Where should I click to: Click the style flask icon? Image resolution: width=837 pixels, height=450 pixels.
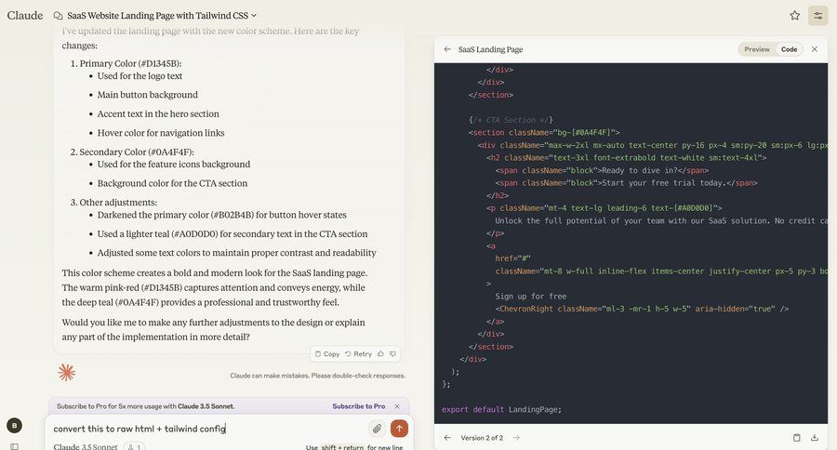point(133,447)
